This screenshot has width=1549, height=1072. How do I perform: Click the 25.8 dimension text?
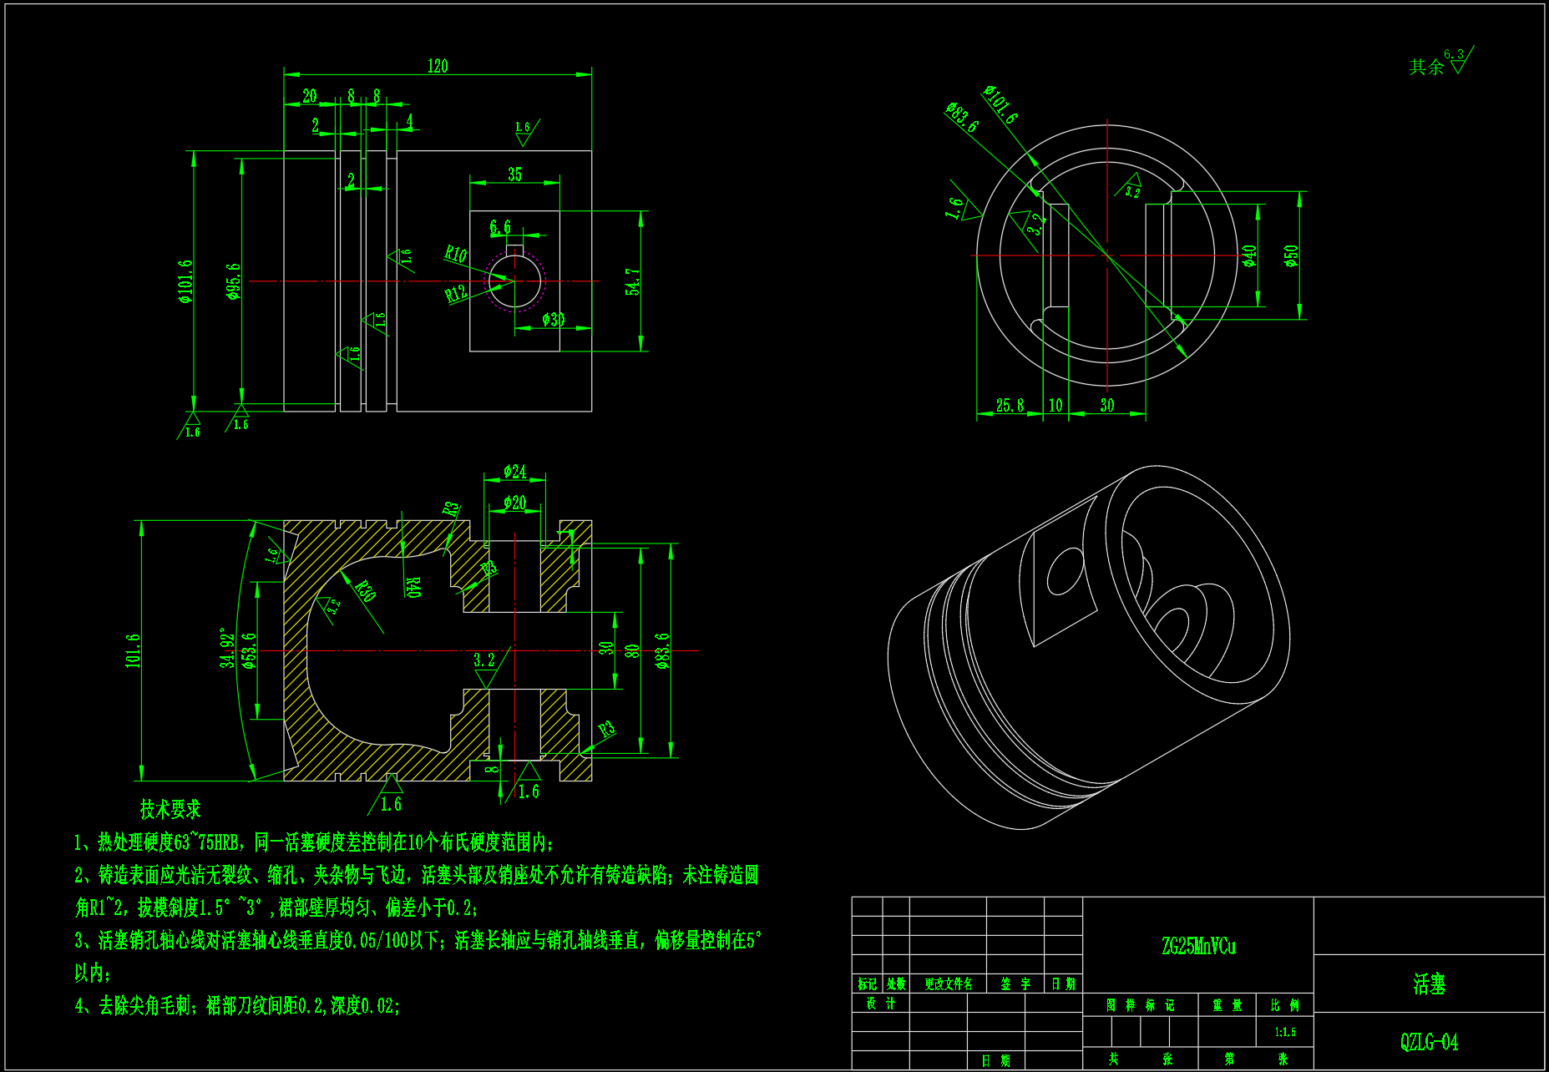(1010, 405)
